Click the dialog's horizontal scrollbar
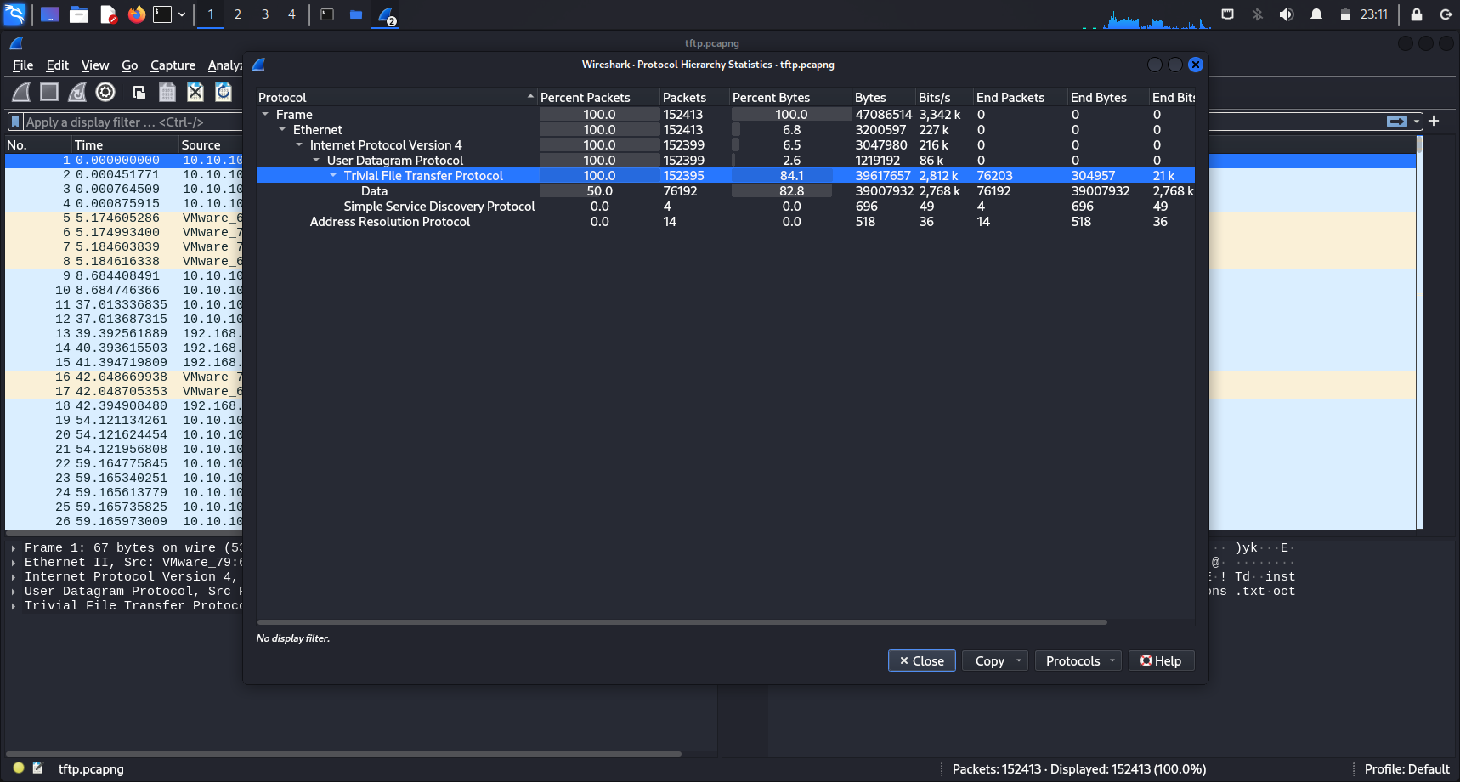Screen dimensions: 1460x782 tap(682, 622)
